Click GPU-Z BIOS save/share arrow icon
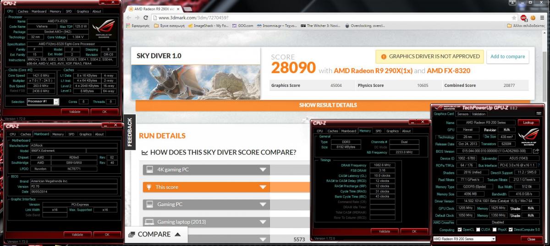This screenshot has width=550, height=246. pyautogui.click(x=536, y=151)
